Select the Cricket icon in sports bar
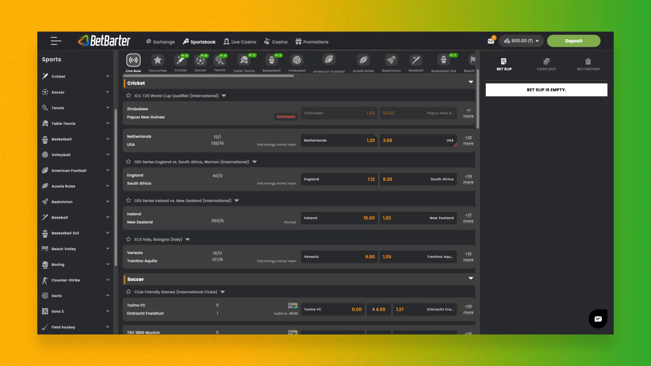The width and height of the screenshot is (651, 366). pos(181,60)
